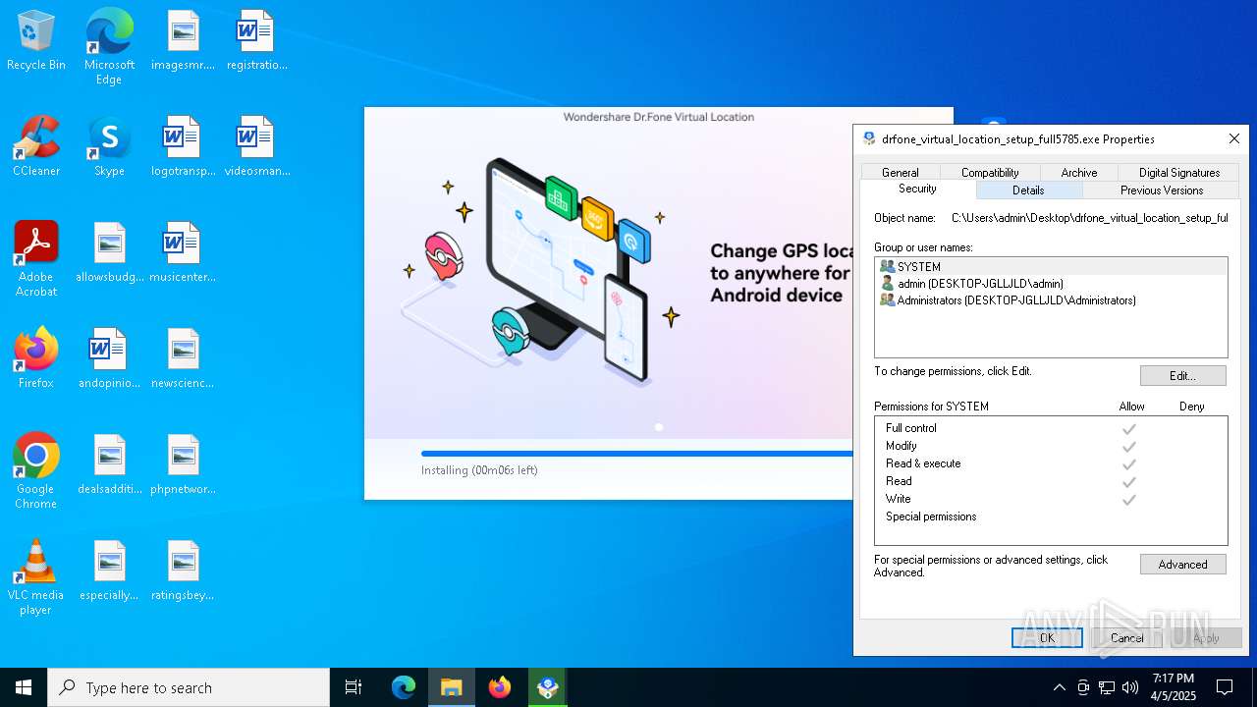Switch to the Previous Versions tab
Screen dimensions: 1257x707
click(x=1162, y=190)
